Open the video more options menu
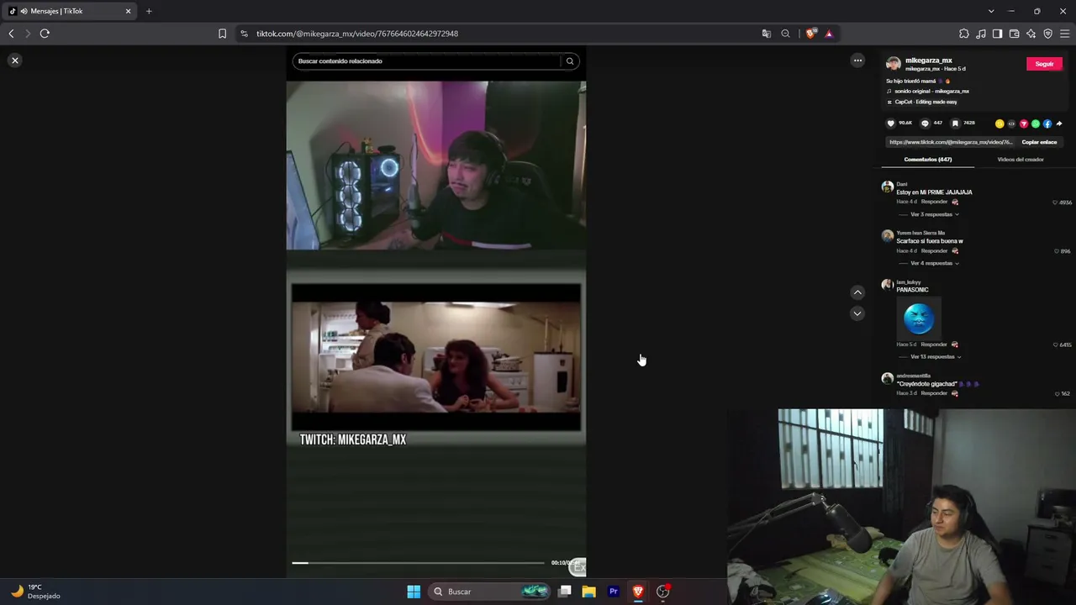This screenshot has height=605, width=1076. click(857, 60)
